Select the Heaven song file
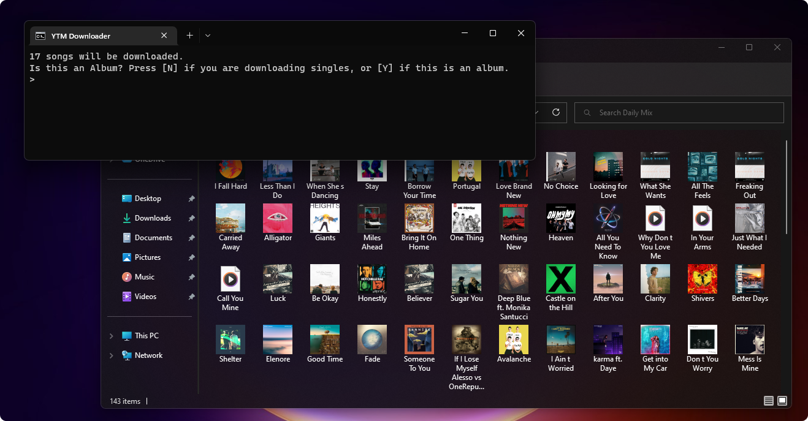The image size is (808, 421). click(x=561, y=223)
